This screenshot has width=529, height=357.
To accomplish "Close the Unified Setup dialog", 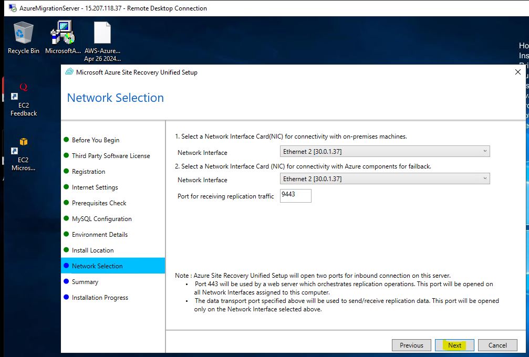I will 517,72.
